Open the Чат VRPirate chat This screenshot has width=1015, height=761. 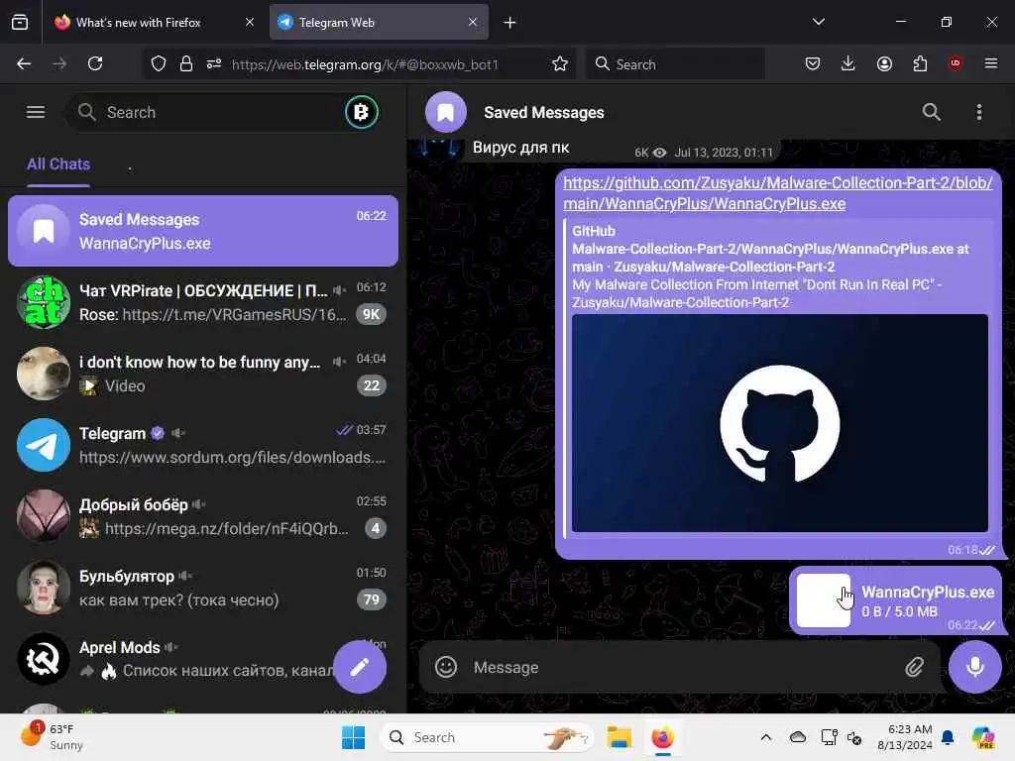coord(202,302)
